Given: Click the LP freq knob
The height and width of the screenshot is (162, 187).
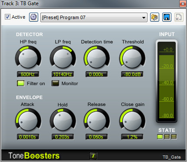Looking at the screenshot, I should point(63,58).
